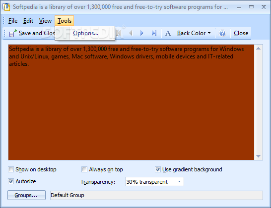Viewport: 271px width, 208px height.
Task: Uncheck the Autosize checkbox
Action: (11, 181)
